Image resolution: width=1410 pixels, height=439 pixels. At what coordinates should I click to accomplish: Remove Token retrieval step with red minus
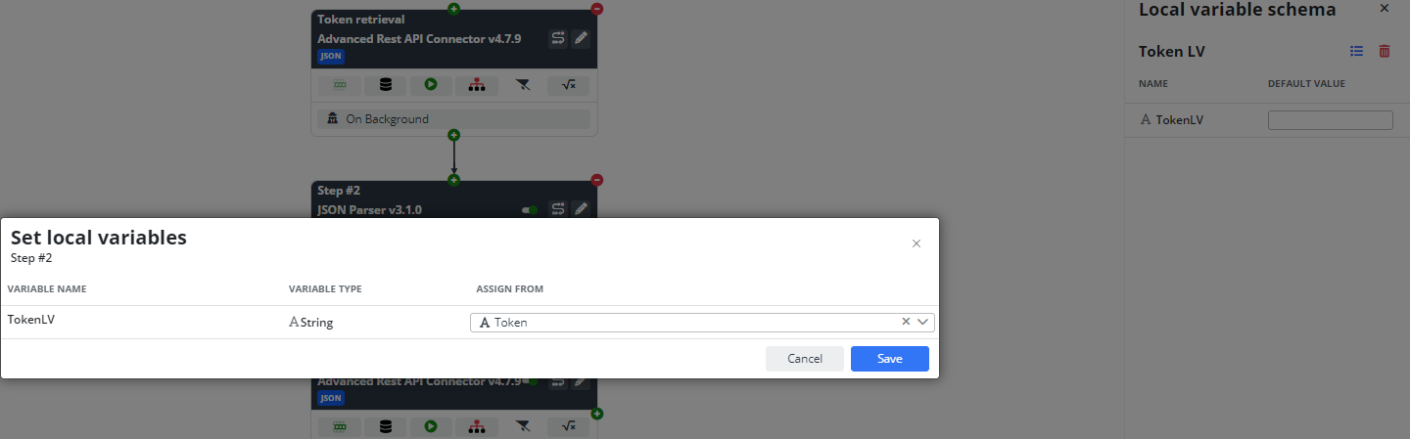click(597, 9)
